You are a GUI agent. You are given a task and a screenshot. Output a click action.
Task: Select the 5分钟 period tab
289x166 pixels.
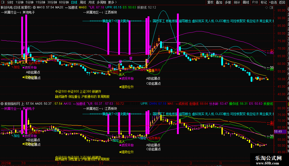pos(29,2)
